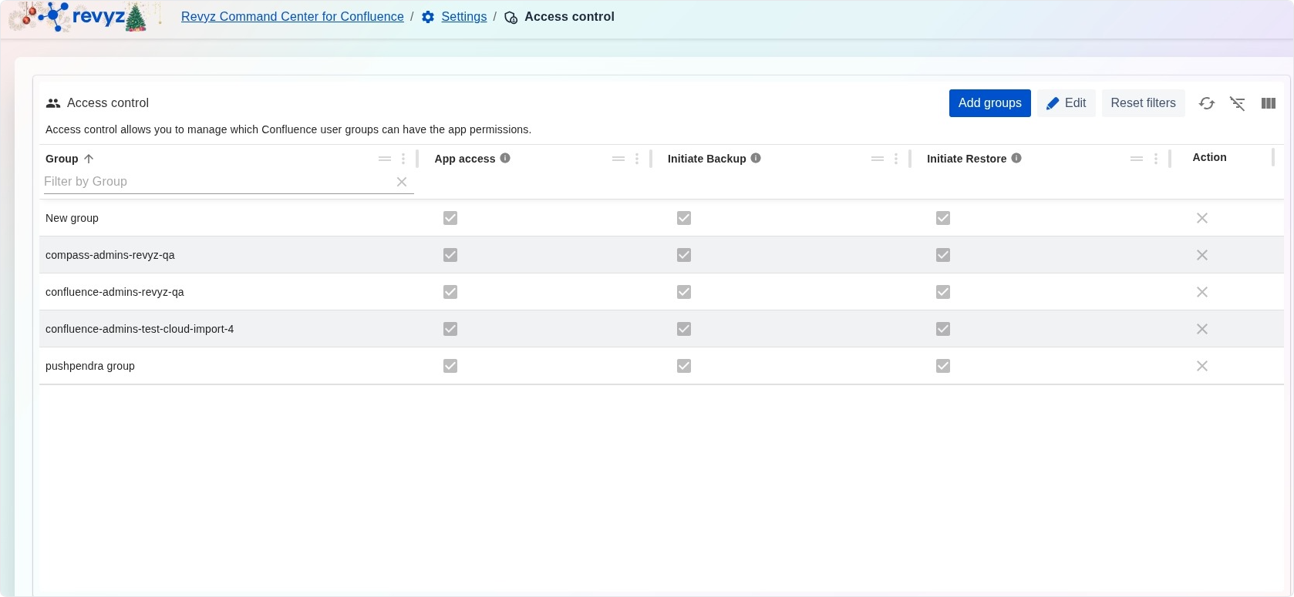This screenshot has width=1294, height=597.
Task: Click the Add groups button
Action: point(989,103)
